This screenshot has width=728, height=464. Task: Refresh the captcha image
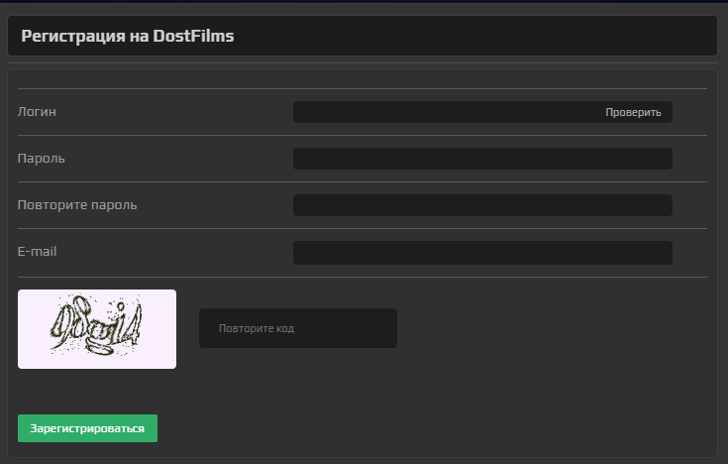click(97, 329)
